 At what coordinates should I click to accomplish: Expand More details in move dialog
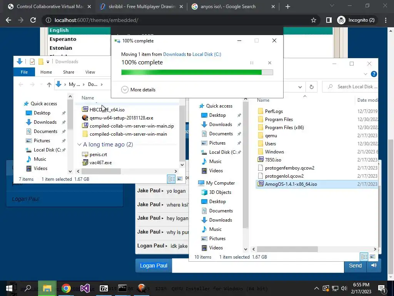click(138, 89)
